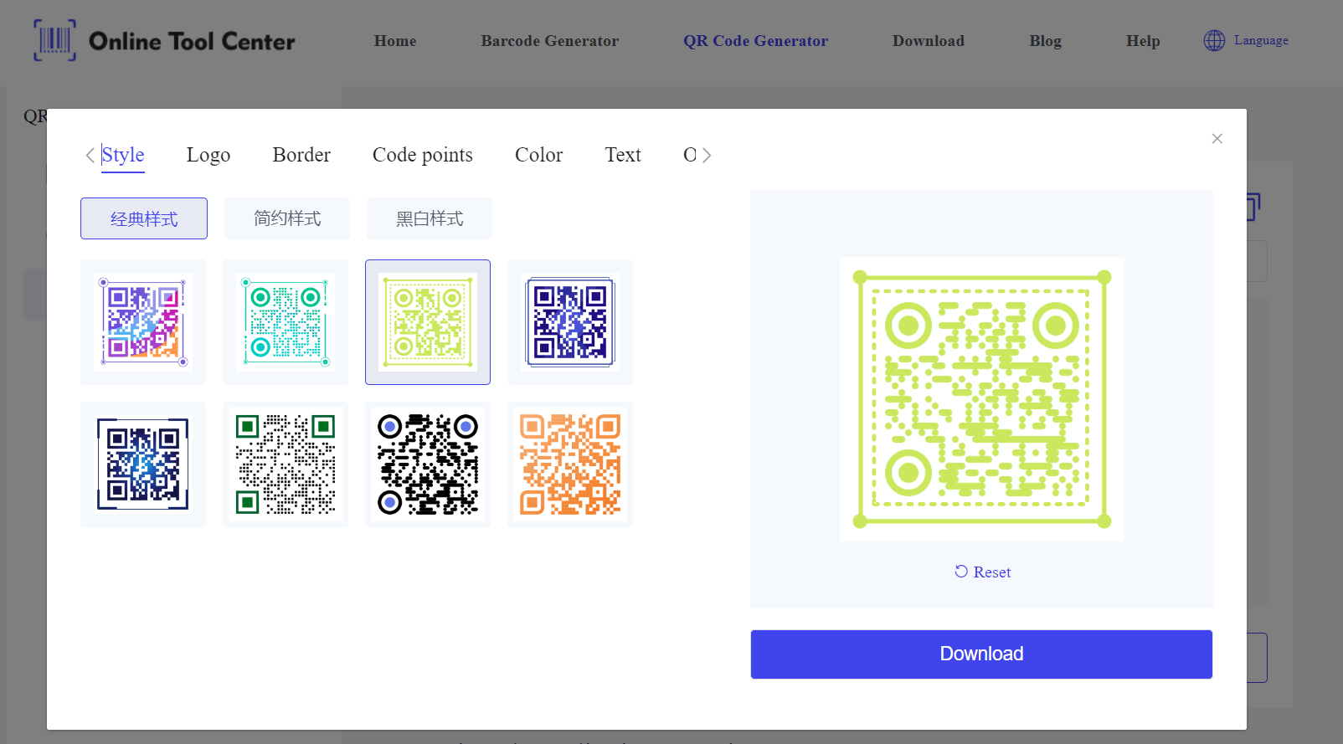The image size is (1343, 744).
Task: Go to the Text tab
Action: pos(623,155)
